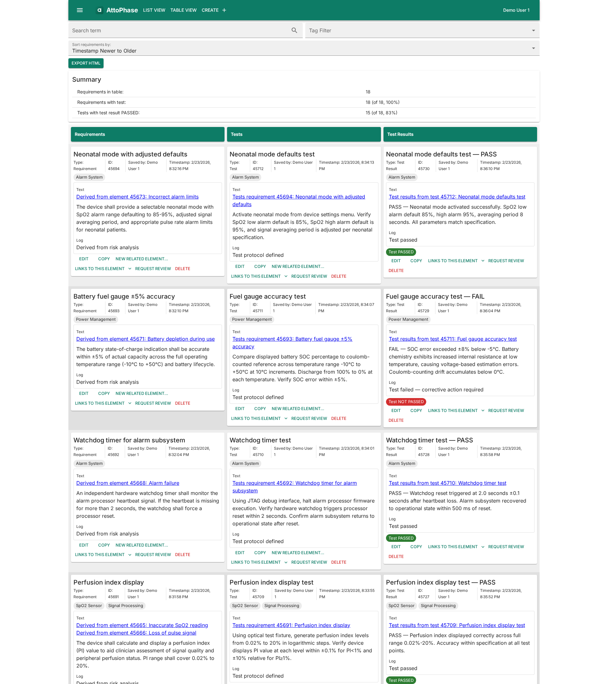Click the Power Management tag chip
608x684 pixels.
(x=96, y=319)
